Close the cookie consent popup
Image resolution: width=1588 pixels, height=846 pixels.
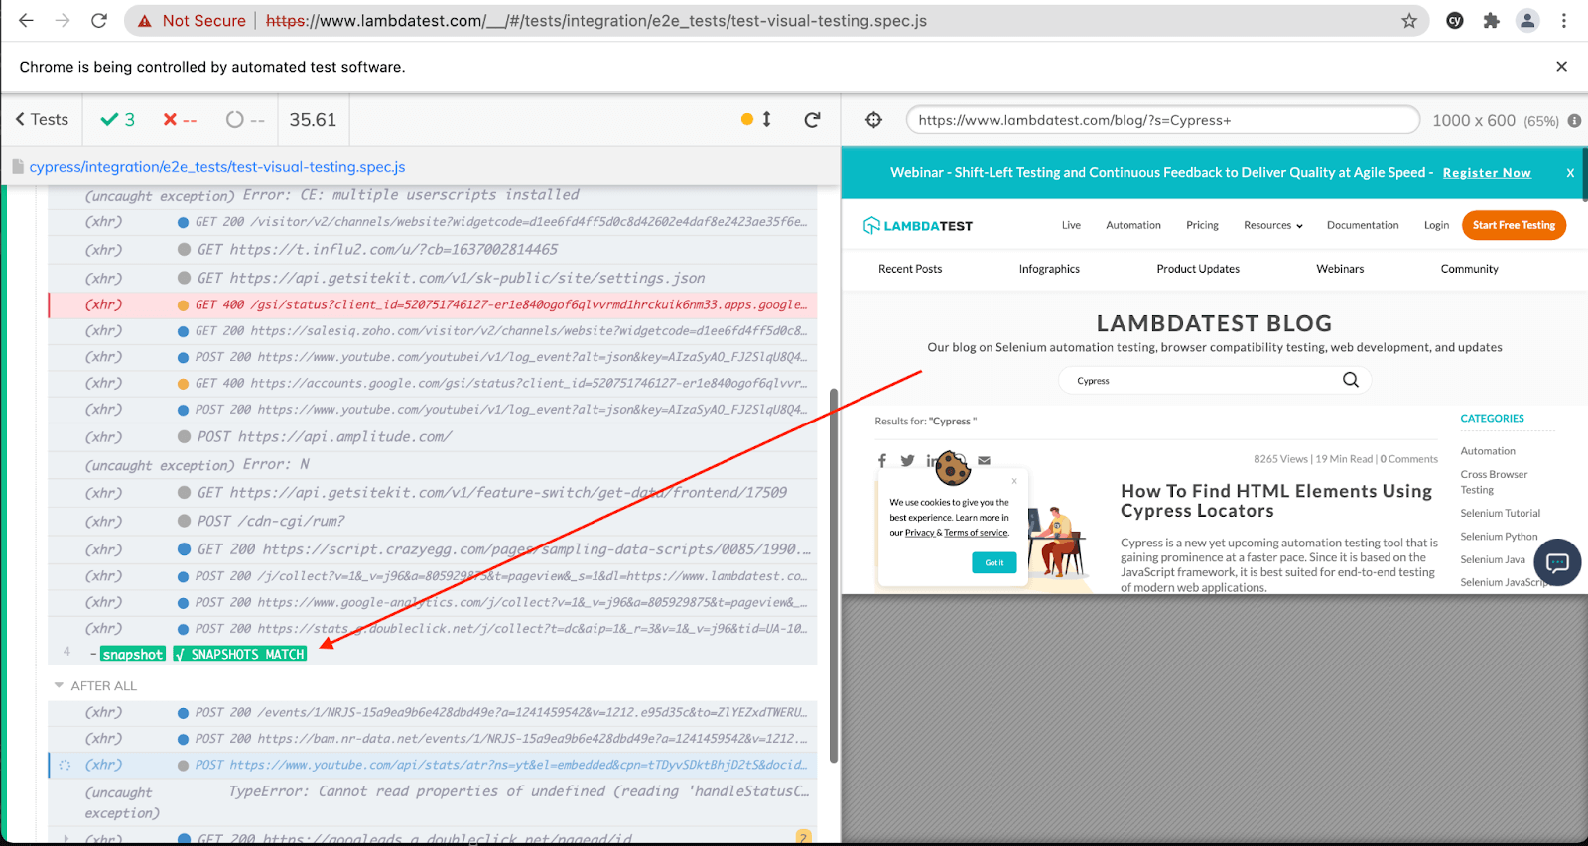(x=1014, y=481)
